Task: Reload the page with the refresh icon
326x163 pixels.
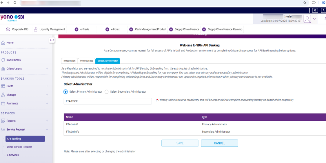Action: coord(15,3)
